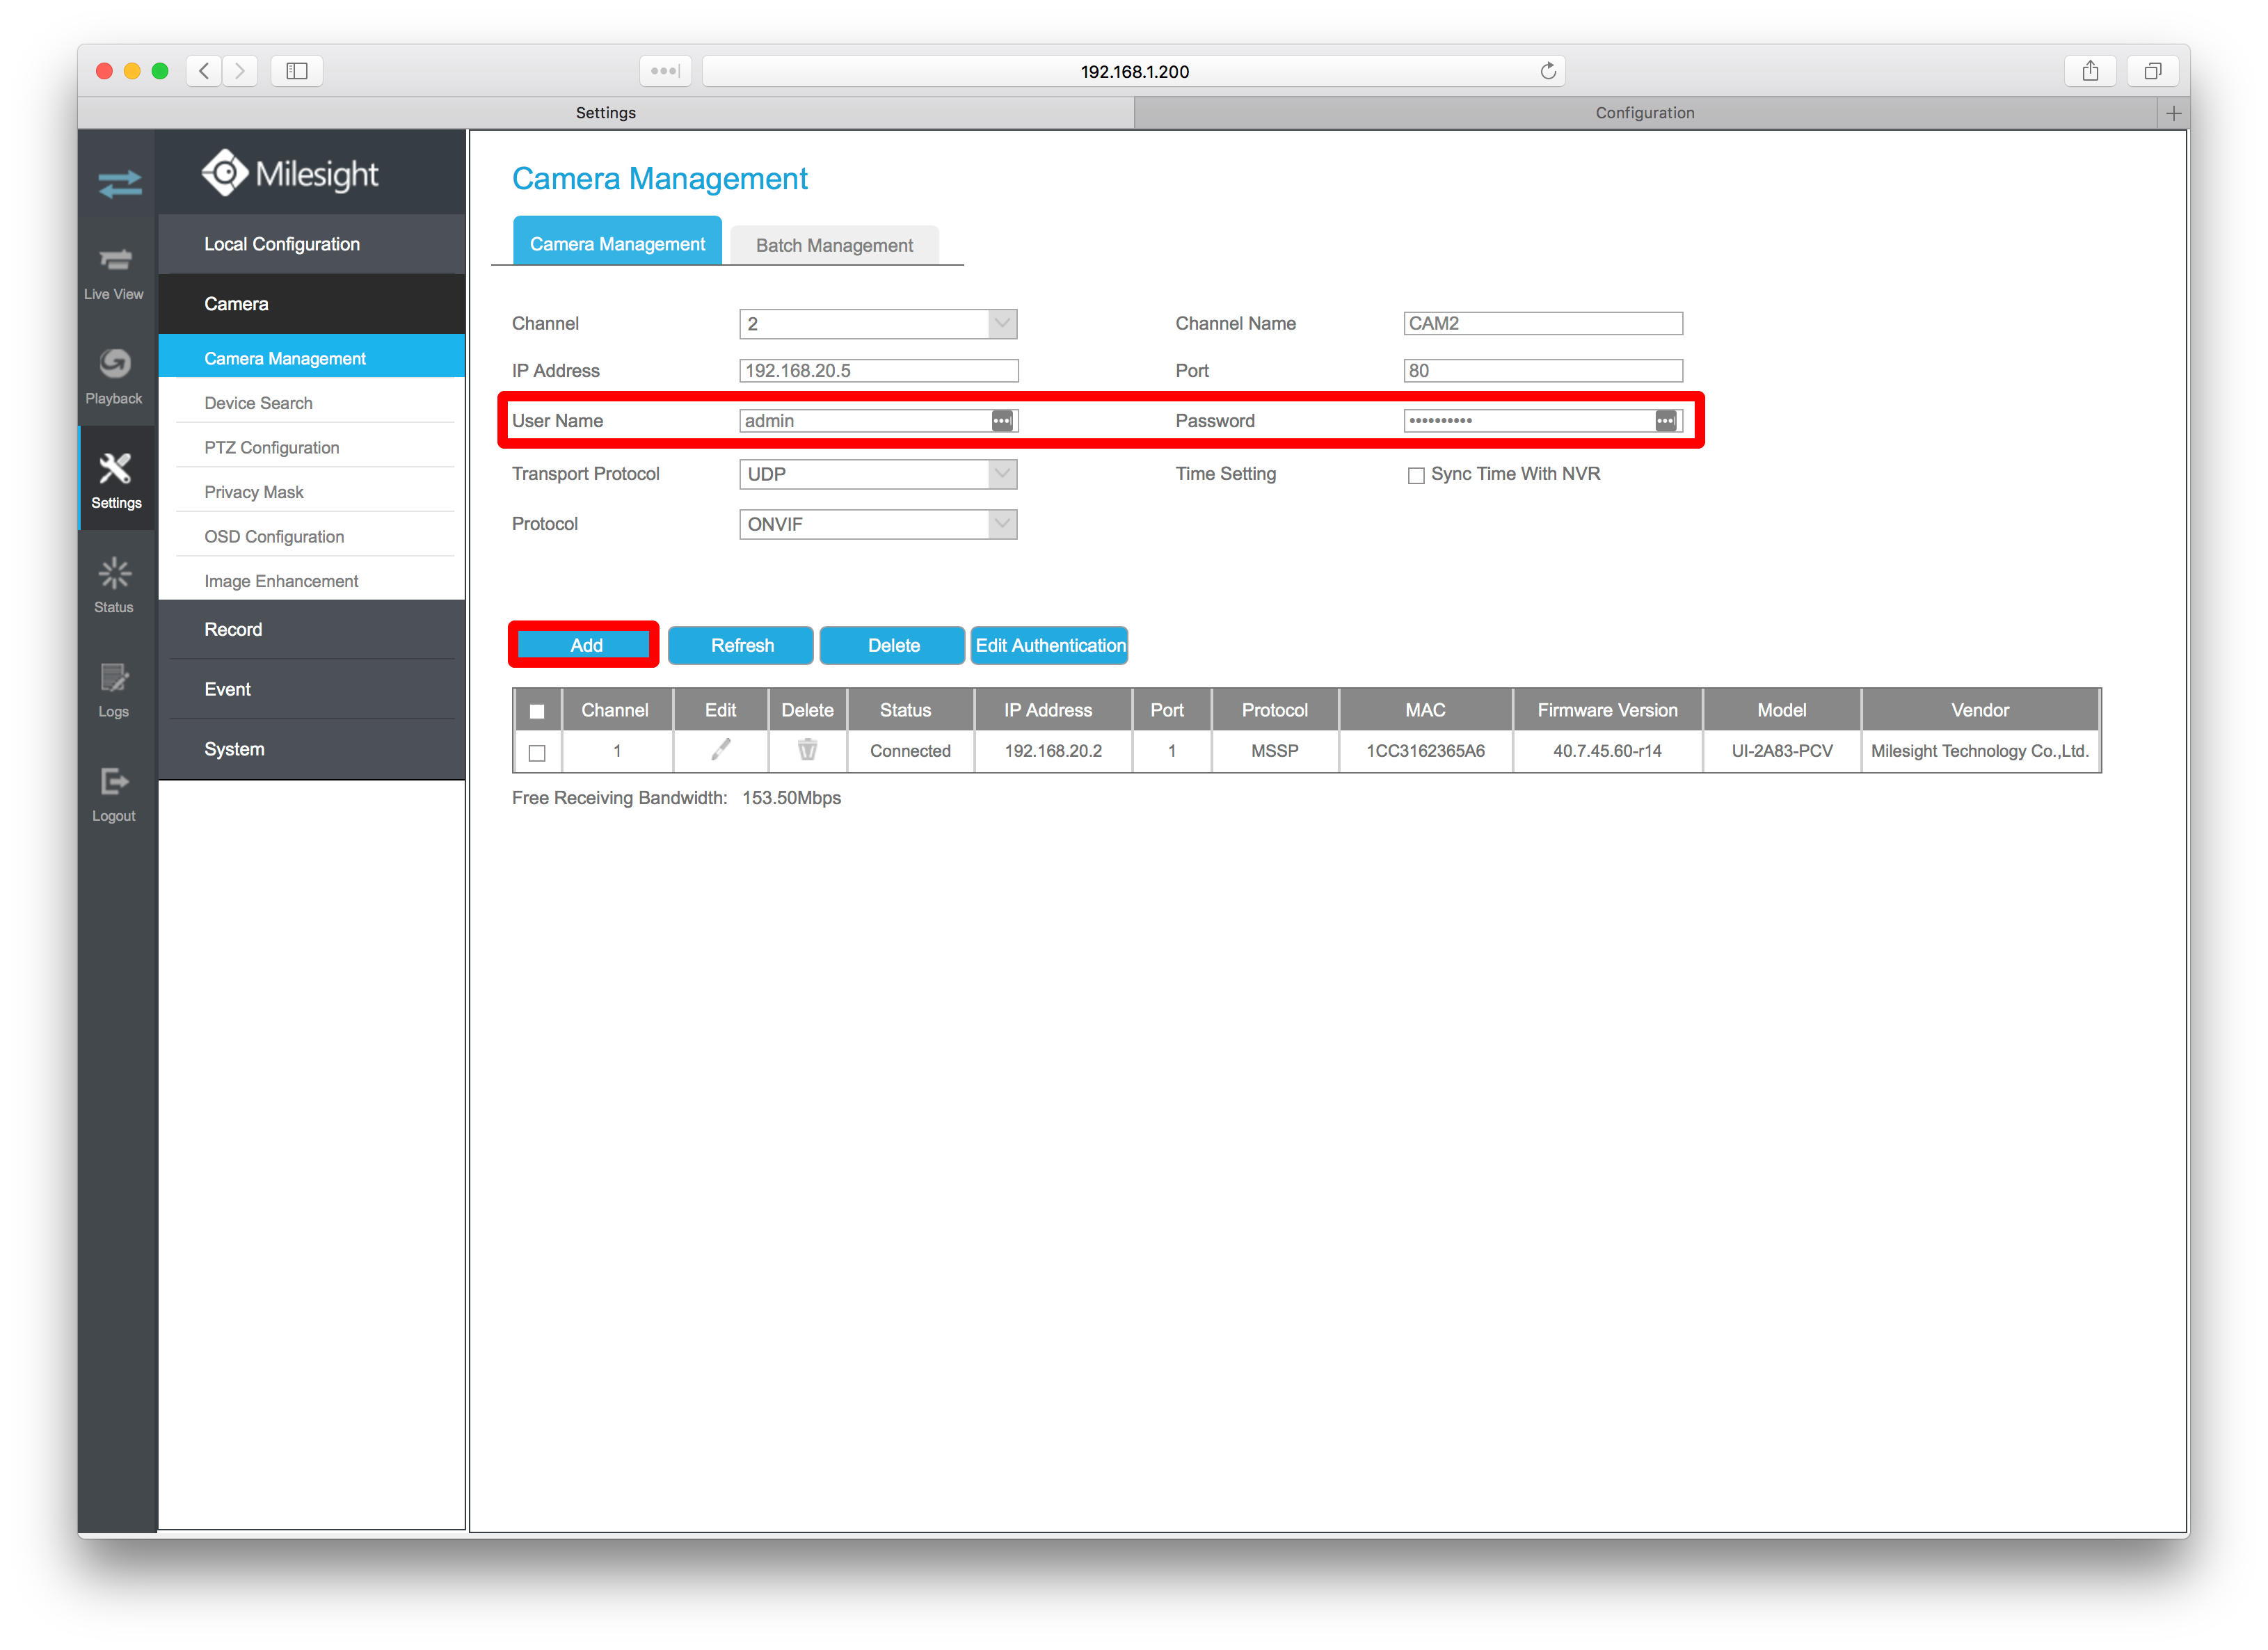Enable Sync Time With NVR checkbox
The height and width of the screenshot is (1650, 2268).
1416,475
